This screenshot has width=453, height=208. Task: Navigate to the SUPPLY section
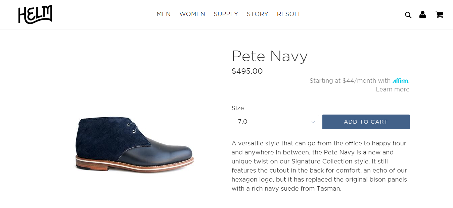tap(226, 14)
